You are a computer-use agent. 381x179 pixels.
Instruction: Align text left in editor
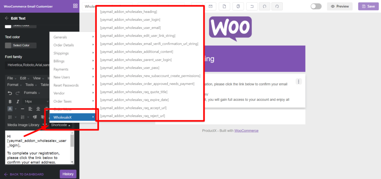tap(30, 109)
